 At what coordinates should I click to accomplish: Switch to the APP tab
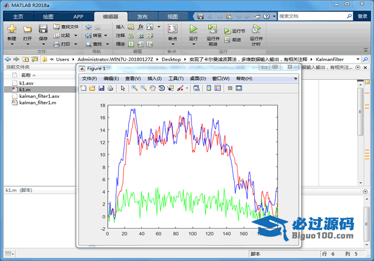(78, 16)
